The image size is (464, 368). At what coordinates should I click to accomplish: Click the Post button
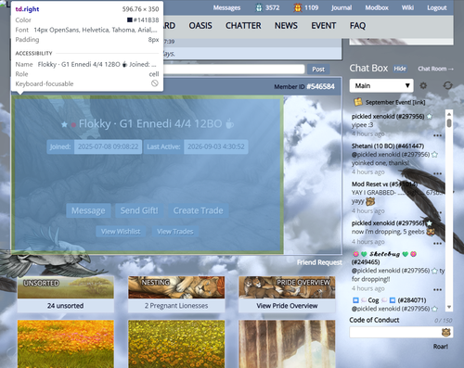318,70
